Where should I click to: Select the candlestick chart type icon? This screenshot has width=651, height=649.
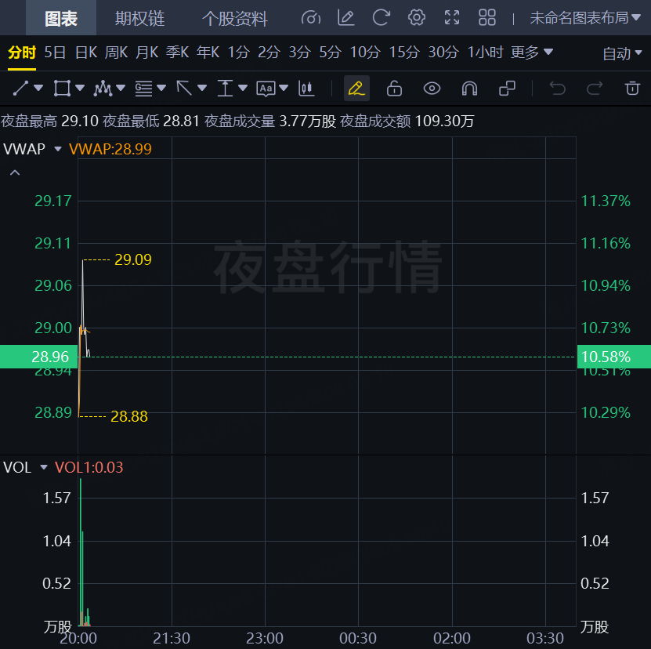[306, 88]
